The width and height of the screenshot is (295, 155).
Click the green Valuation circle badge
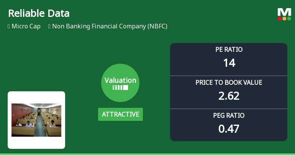click(x=120, y=82)
